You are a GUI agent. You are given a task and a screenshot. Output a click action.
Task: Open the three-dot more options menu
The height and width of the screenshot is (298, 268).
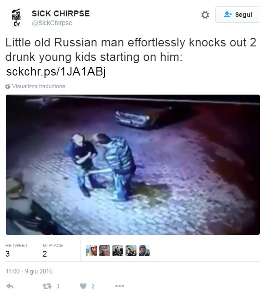coord(120,286)
